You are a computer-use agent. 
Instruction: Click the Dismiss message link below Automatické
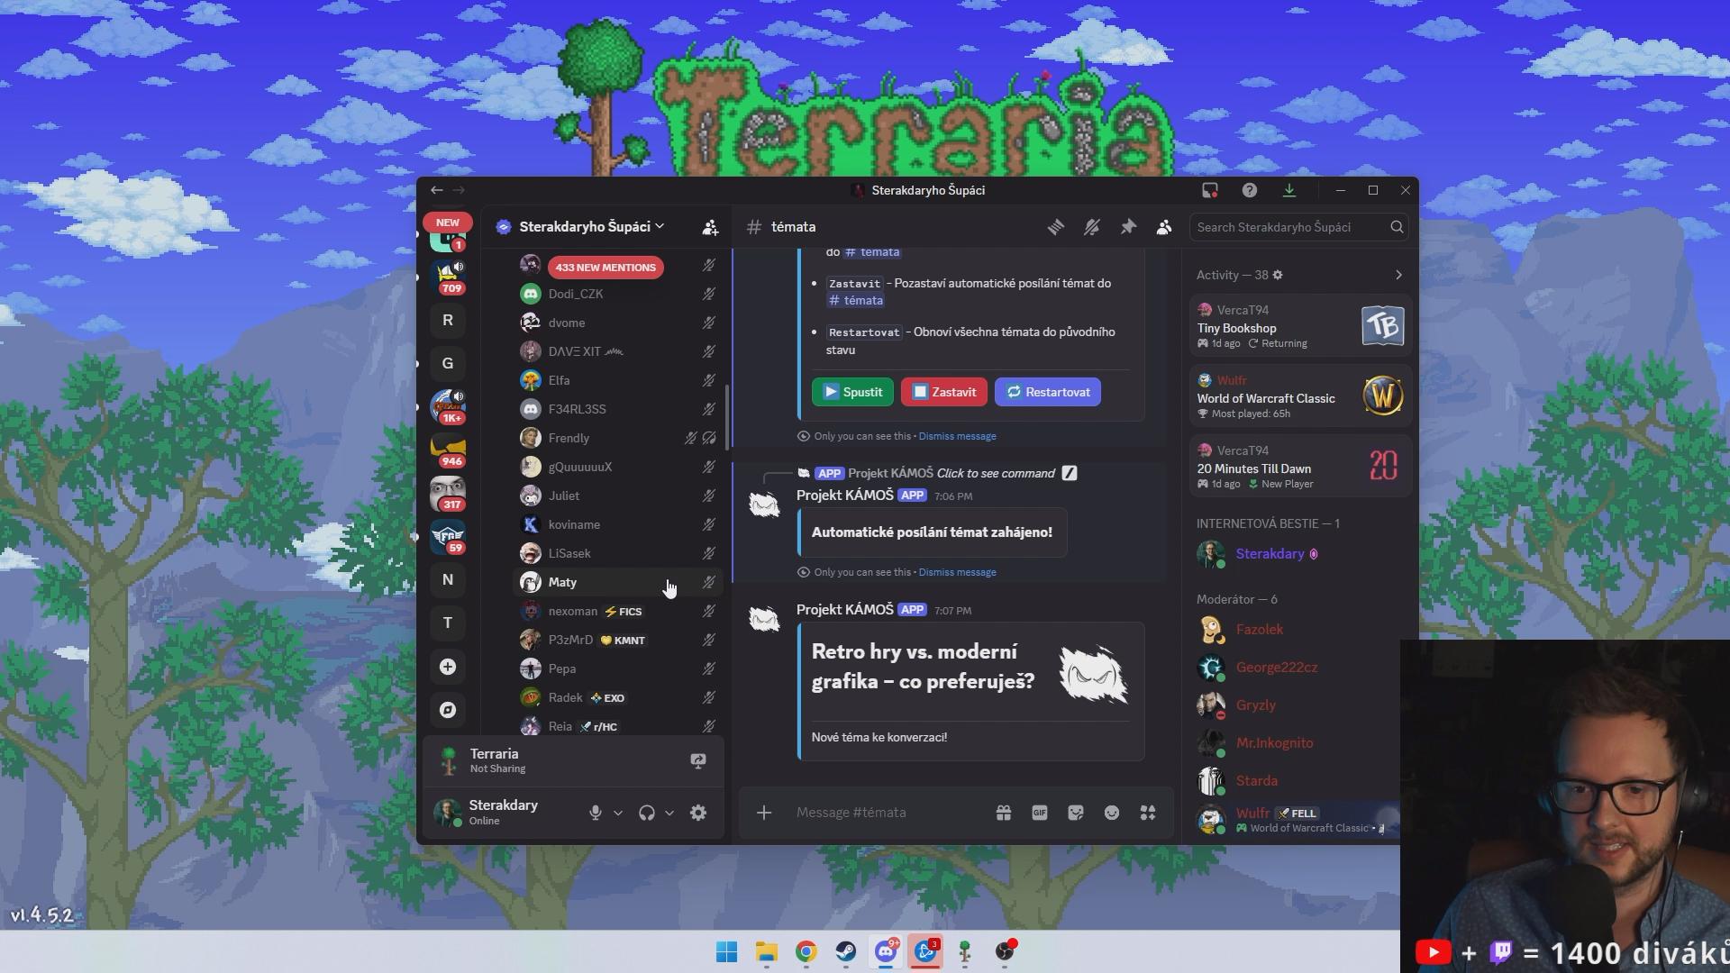coord(957,572)
